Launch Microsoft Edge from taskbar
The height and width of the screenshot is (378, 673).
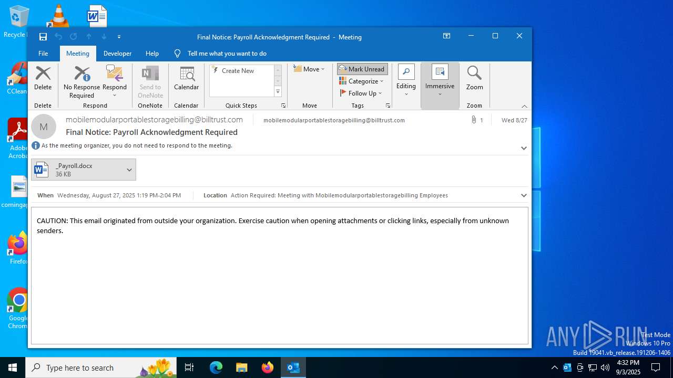coord(216,367)
